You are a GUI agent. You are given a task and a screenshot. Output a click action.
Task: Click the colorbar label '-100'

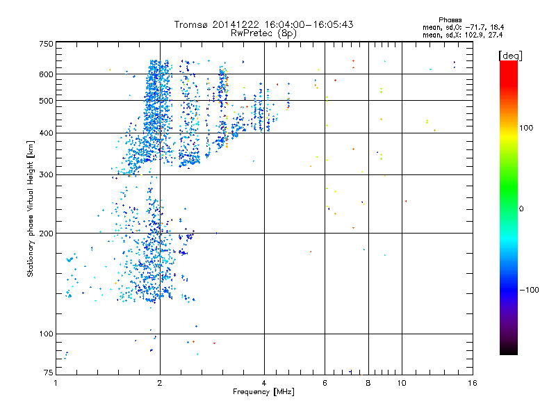pos(529,290)
